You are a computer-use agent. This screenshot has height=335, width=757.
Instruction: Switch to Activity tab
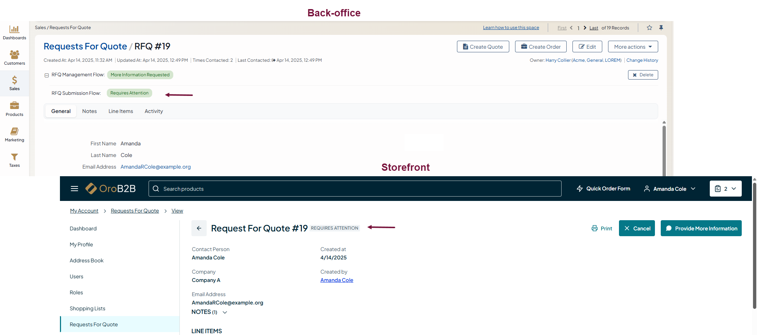point(154,111)
